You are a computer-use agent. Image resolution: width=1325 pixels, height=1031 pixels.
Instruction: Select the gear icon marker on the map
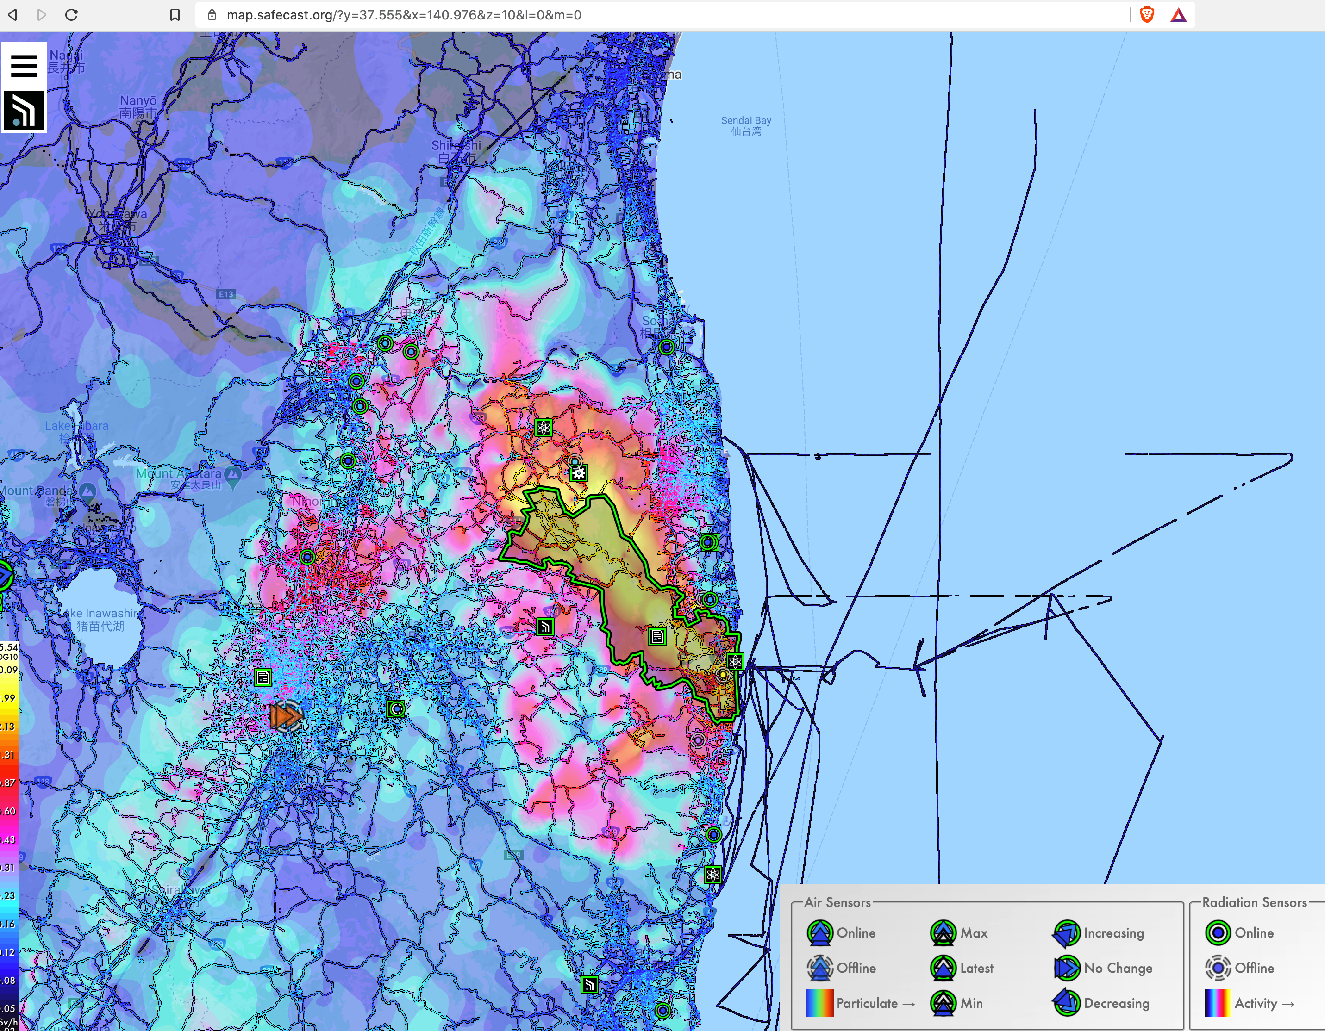(579, 474)
